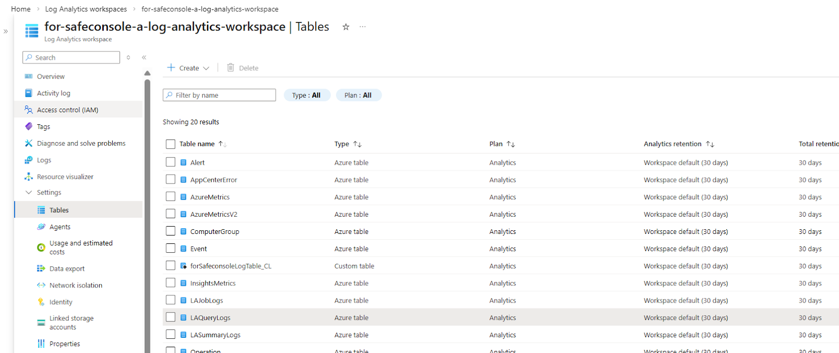The image size is (839, 353).
Task: Click the Log Analytics workspace icon in the header
Action: [x=32, y=31]
